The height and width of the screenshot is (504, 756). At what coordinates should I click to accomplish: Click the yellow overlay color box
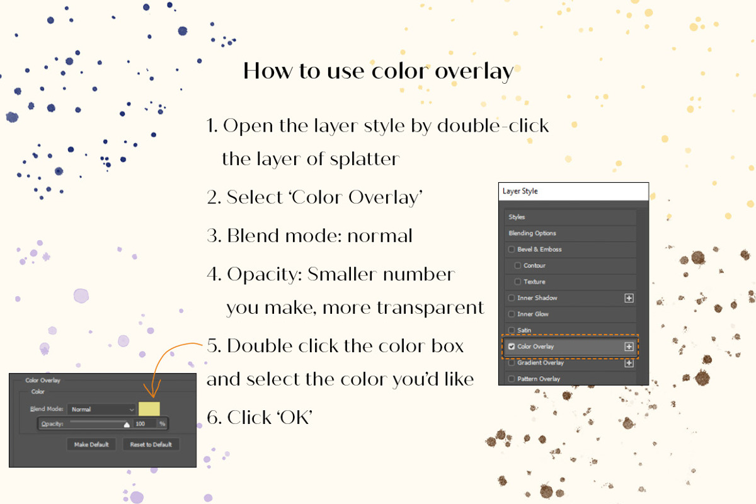[149, 408]
